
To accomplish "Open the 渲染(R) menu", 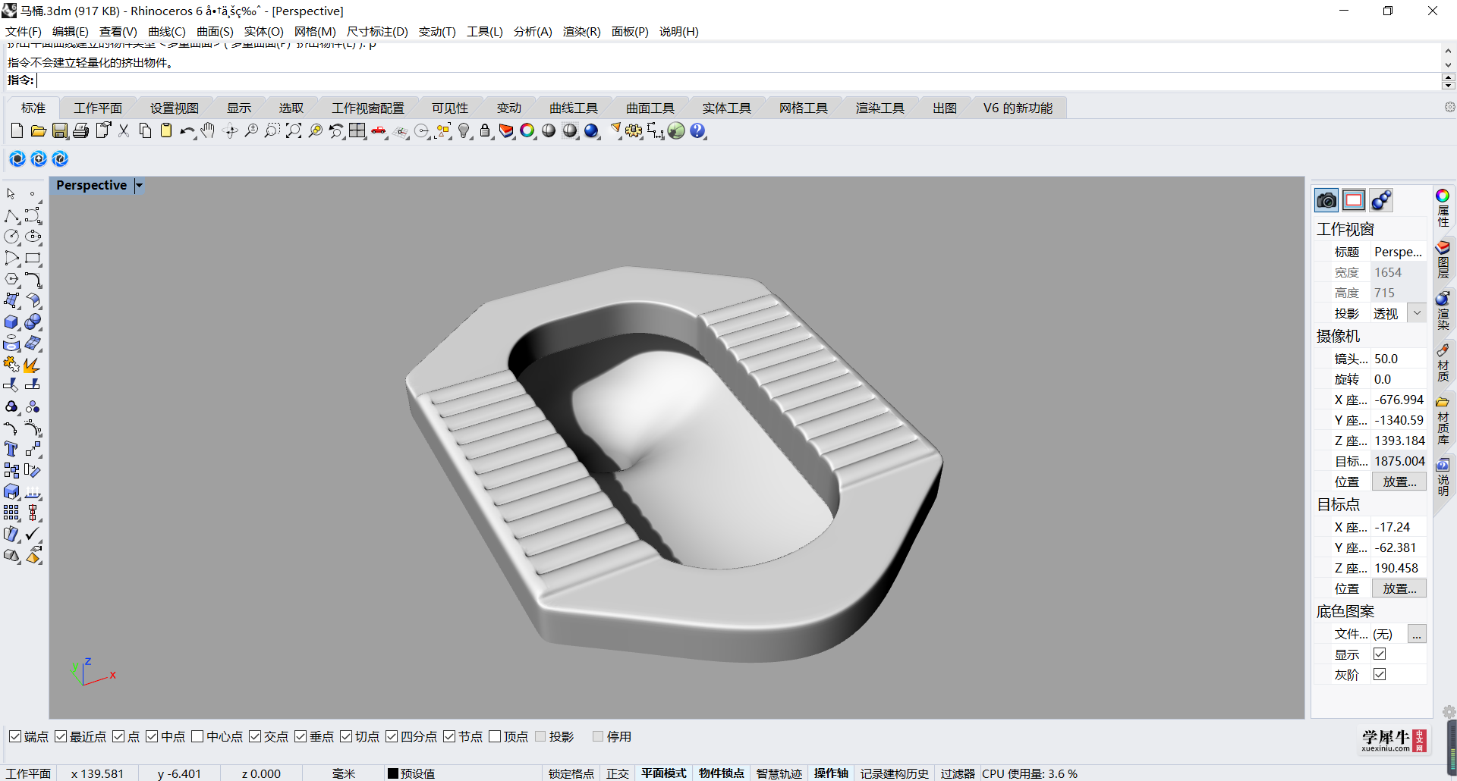I will tap(581, 31).
